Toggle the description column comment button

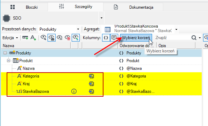[114, 38]
